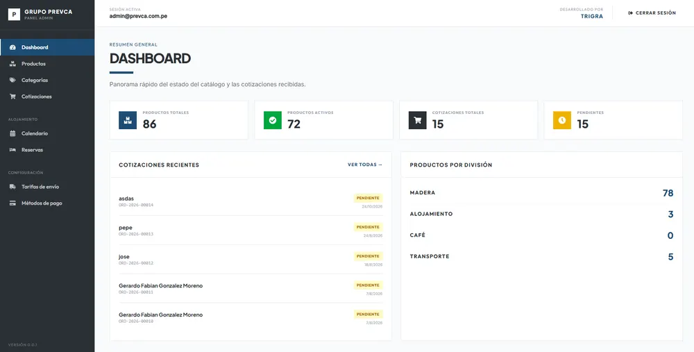This screenshot has width=694, height=352.
Task: Visit the TRIGRA developer link
Action: pyautogui.click(x=592, y=17)
